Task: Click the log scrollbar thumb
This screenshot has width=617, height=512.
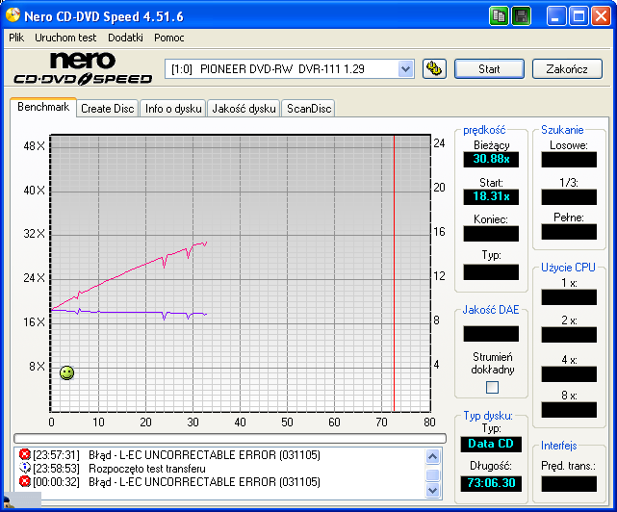Action: pyautogui.click(x=432, y=474)
